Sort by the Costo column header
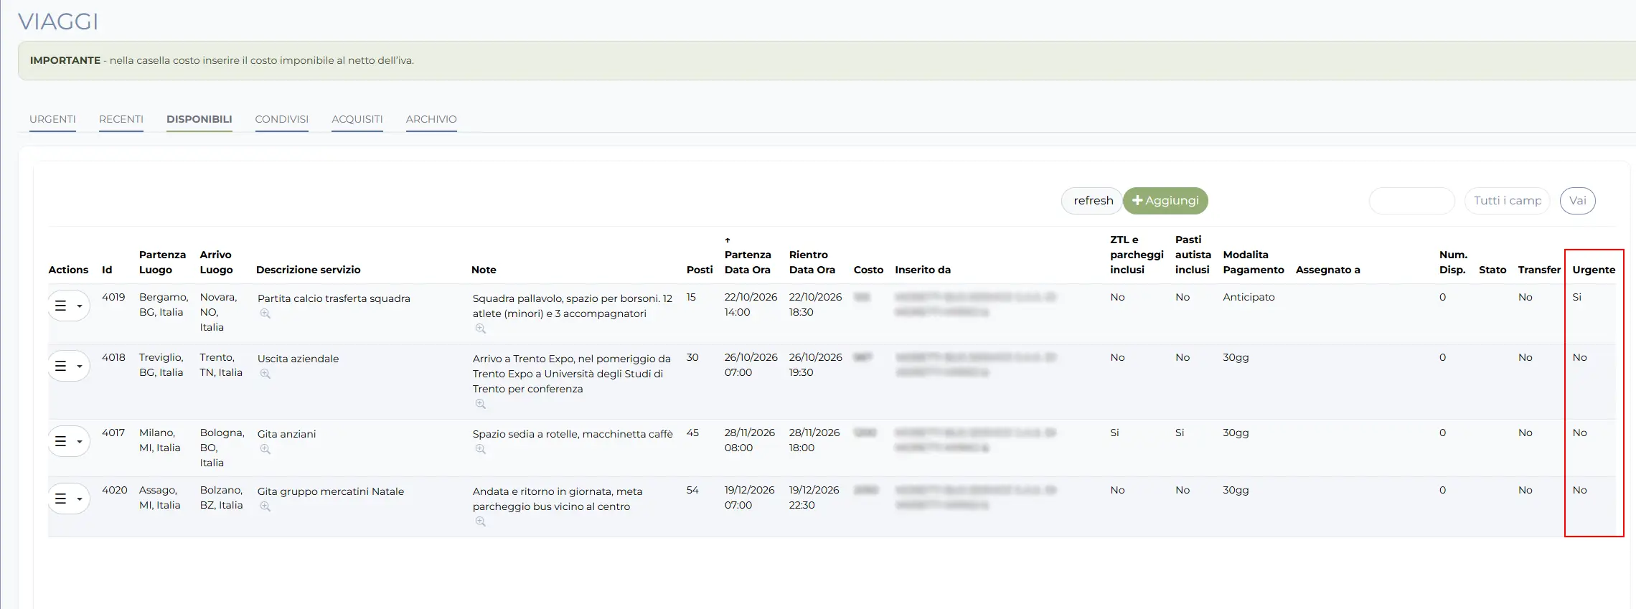This screenshot has height=609, width=1636. (x=868, y=270)
